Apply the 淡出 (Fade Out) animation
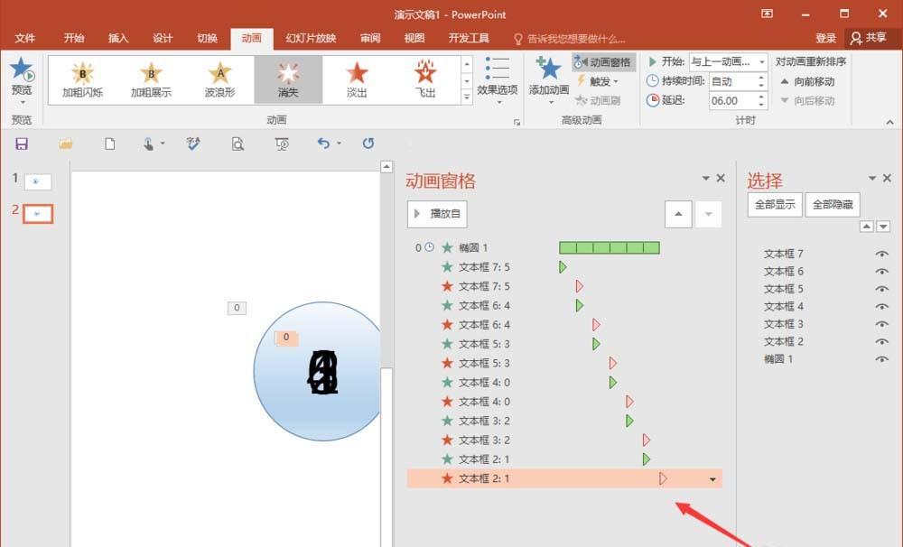The width and height of the screenshot is (903, 547). click(356, 79)
